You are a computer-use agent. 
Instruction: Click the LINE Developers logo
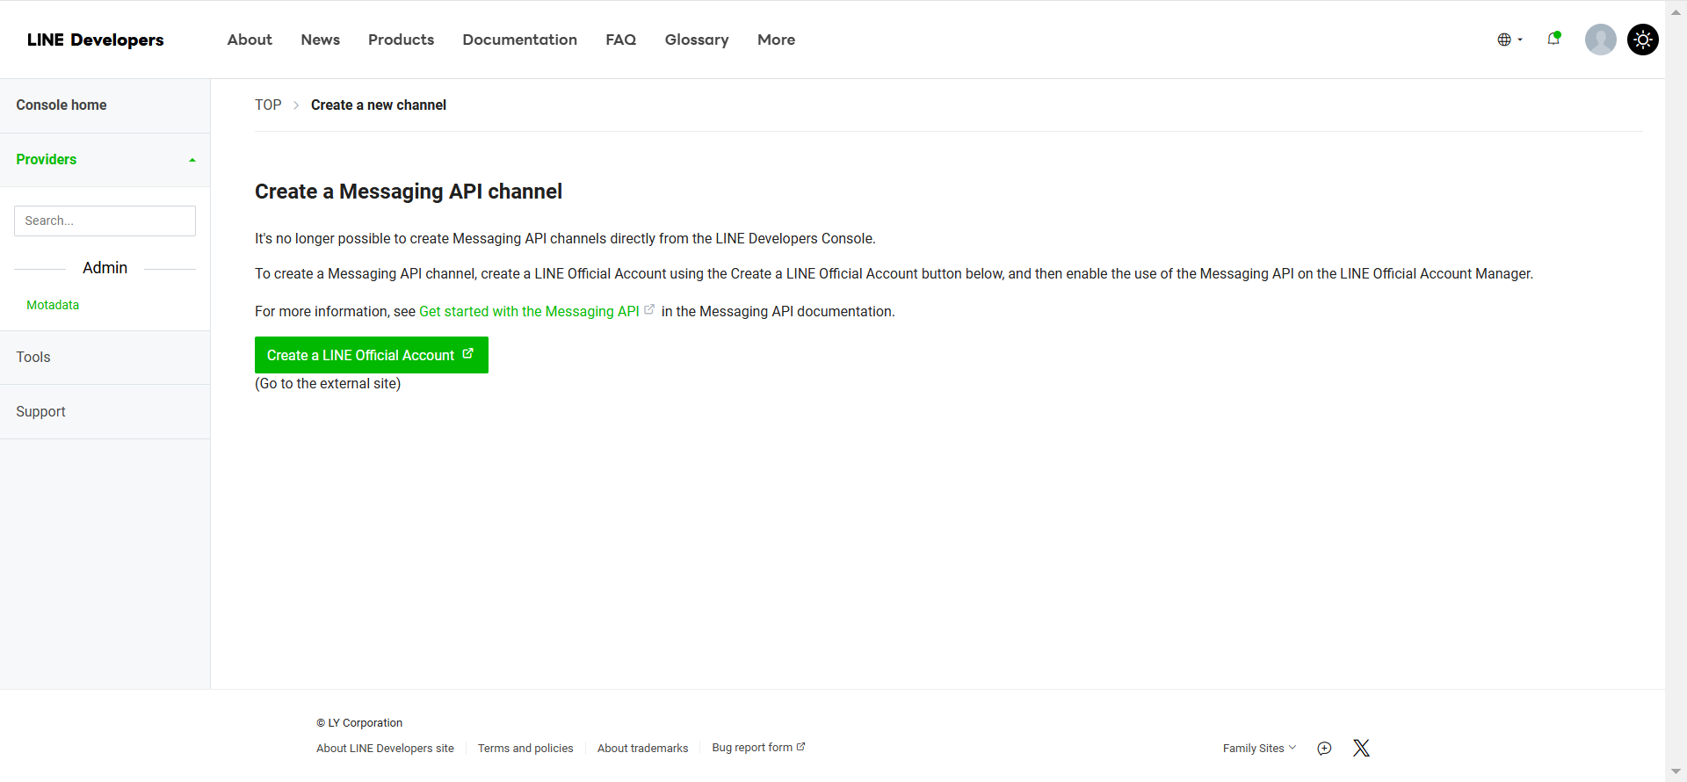coord(95,40)
